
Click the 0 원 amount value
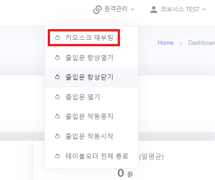click(x=125, y=173)
